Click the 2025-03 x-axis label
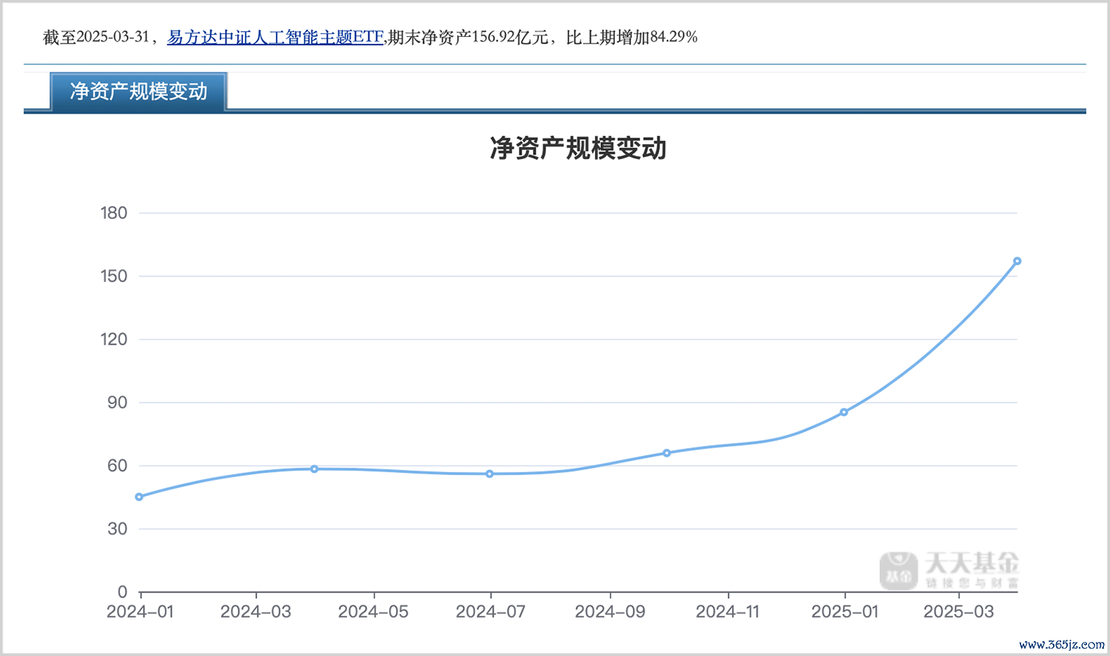 958,612
